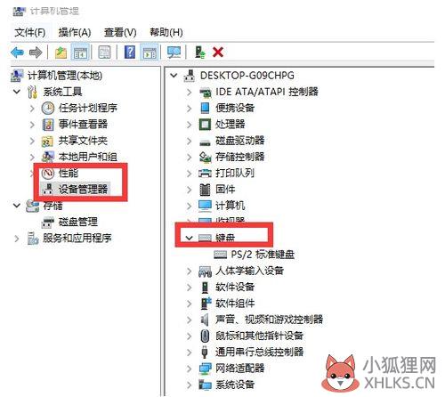This screenshot has height=397, width=445.
Task: Collapse the 系统工具 tree node
Action: tap(17, 92)
